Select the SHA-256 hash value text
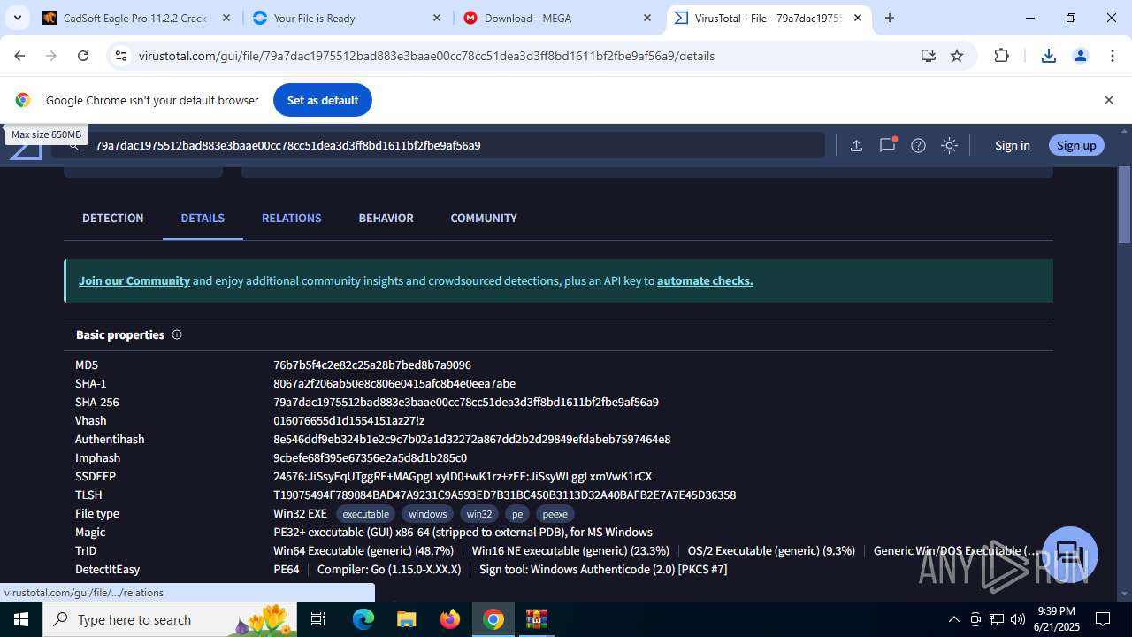The height and width of the screenshot is (637, 1132). (x=466, y=402)
